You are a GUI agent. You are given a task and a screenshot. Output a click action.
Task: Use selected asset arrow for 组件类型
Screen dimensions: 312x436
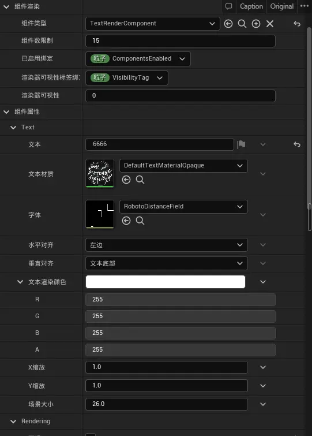pyautogui.click(x=228, y=24)
